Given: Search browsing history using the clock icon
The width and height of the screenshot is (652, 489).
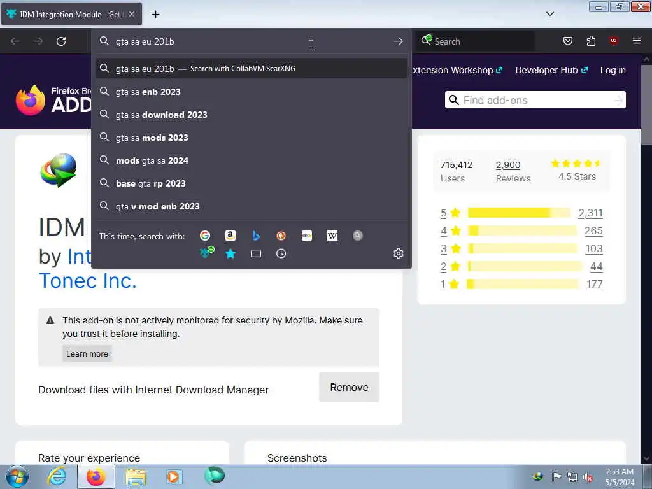Looking at the screenshot, I should pyautogui.click(x=281, y=253).
